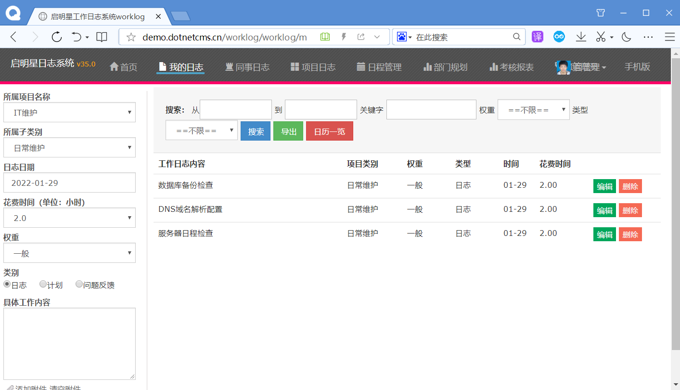
Task: Select the 计划 radio button
Action: tap(43, 284)
